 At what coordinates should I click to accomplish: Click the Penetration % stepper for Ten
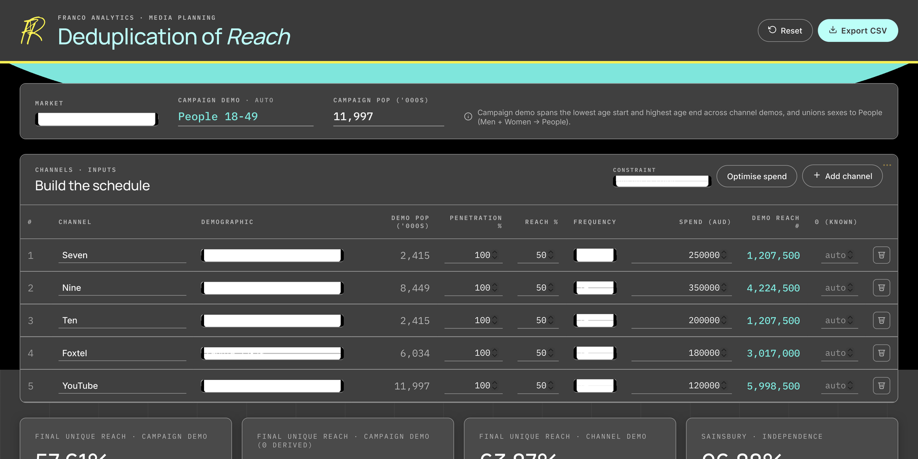[495, 320]
